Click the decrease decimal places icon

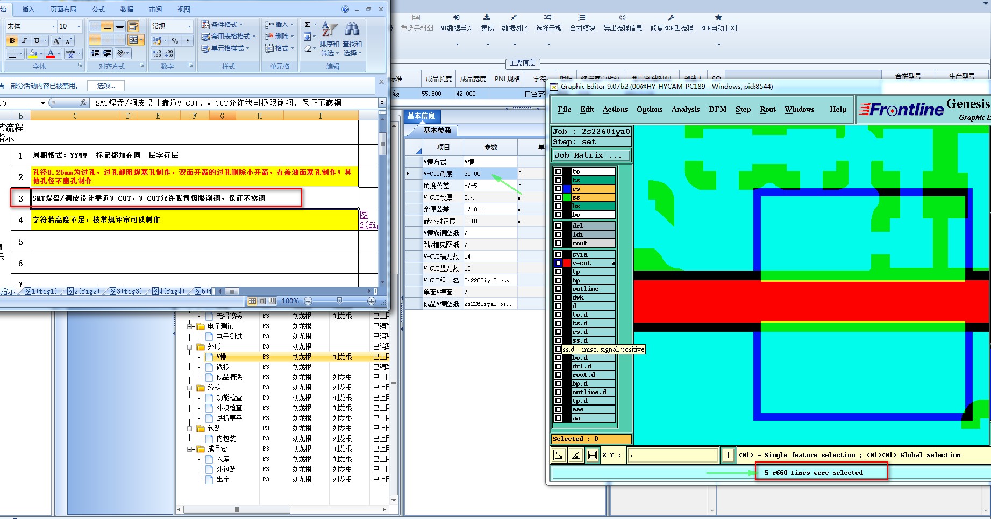(169, 54)
